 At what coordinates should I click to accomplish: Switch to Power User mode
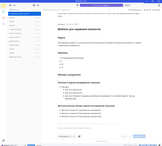(31, 145)
